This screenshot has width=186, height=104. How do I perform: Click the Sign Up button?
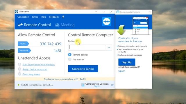pos(127,62)
